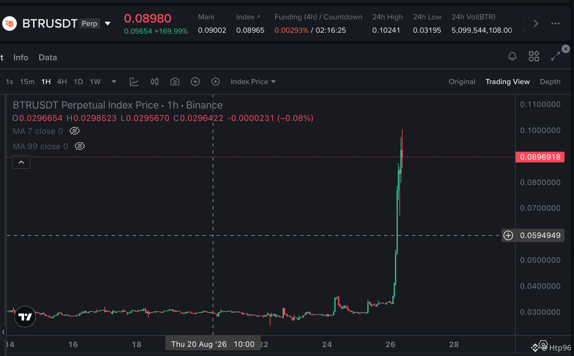Click the Mark price 0.09002
Screen dimensions: 574x356
tap(212, 30)
